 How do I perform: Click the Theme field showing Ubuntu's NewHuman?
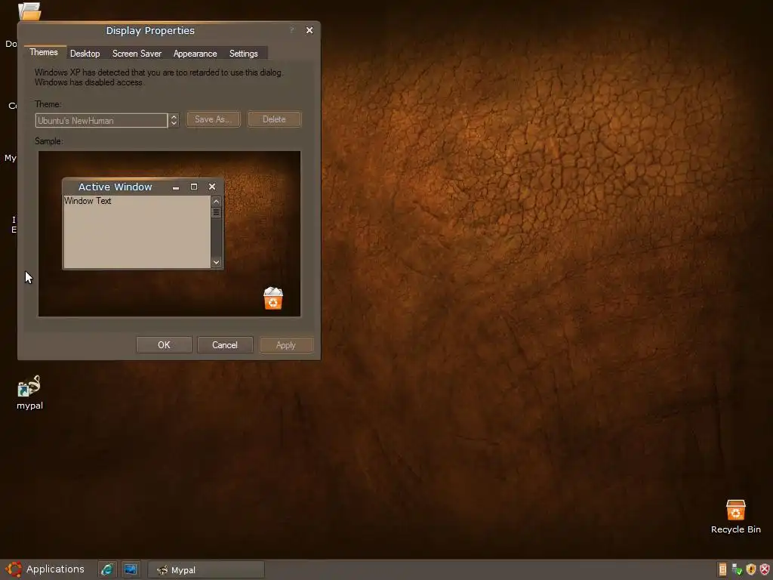point(101,120)
